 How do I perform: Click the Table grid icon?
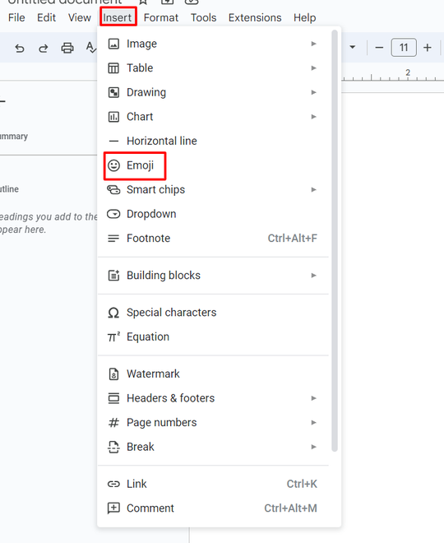click(113, 68)
